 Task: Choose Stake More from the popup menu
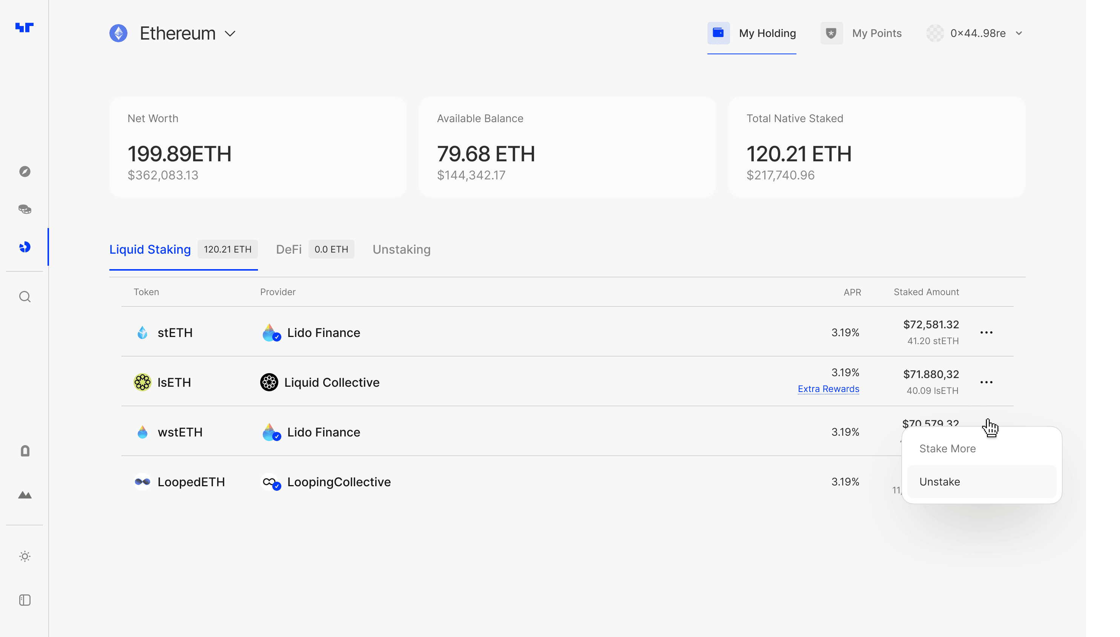pyautogui.click(x=948, y=449)
